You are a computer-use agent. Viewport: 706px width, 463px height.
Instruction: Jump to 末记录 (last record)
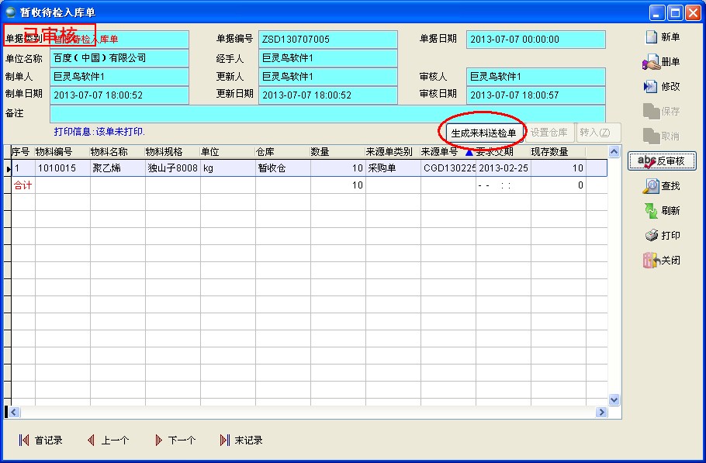pyautogui.click(x=241, y=441)
